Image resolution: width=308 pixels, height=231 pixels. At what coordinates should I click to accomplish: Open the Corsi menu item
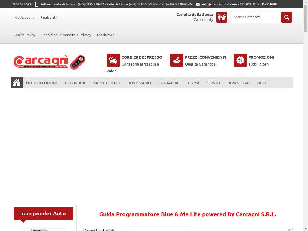tap(193, 83)
